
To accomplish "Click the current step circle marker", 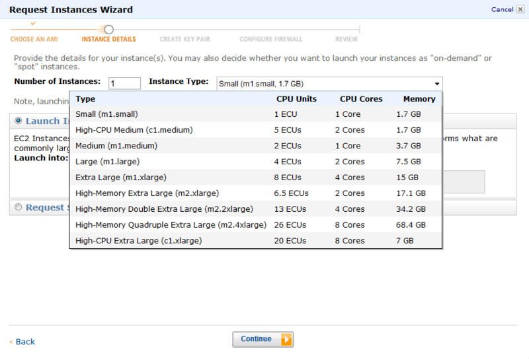I will click(108, 30).
